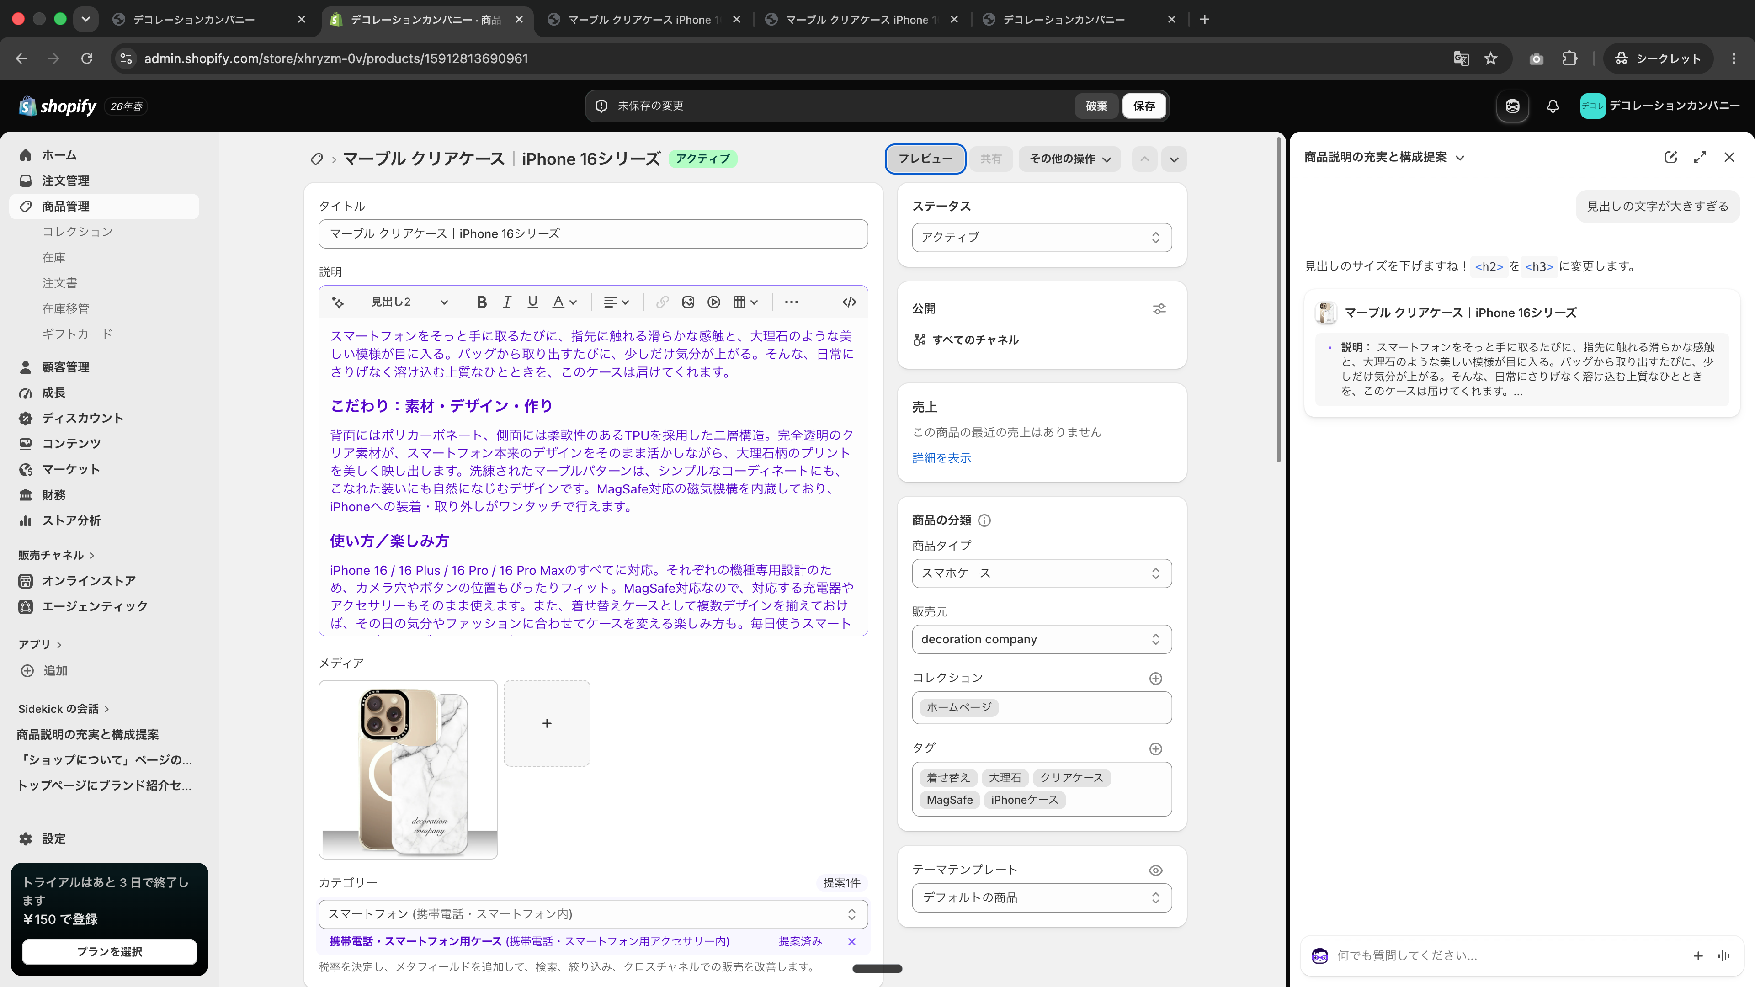Switch to third tab マーブル クリアケース iPhone
The width and height of the screenshot is (1755, 987).
click(644, 20)
